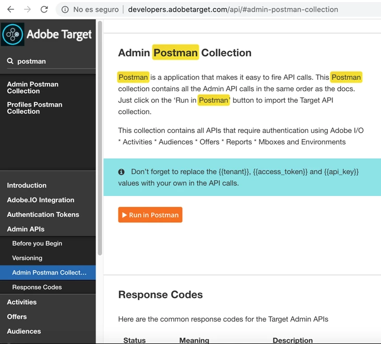The image size is (381, 344).
Task: Click the Description column header
Action: point(293,340)
